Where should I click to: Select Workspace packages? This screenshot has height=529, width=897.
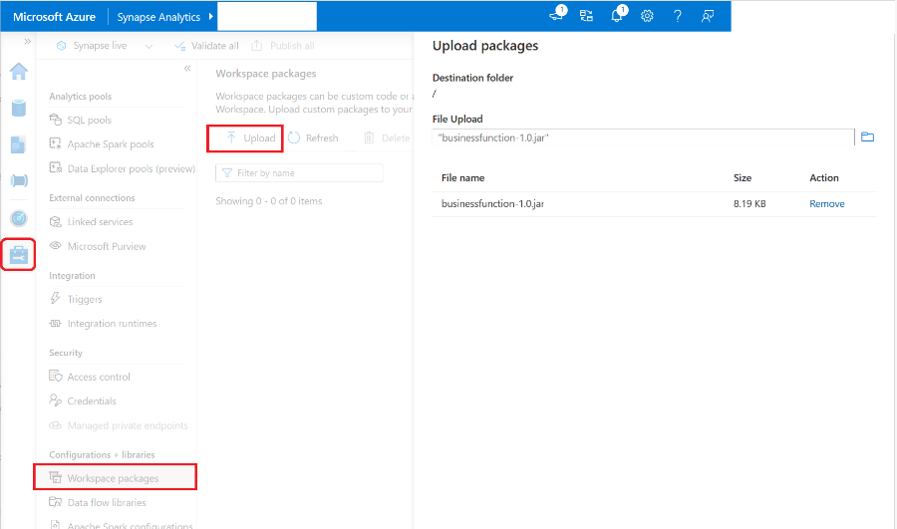(115, 477)
